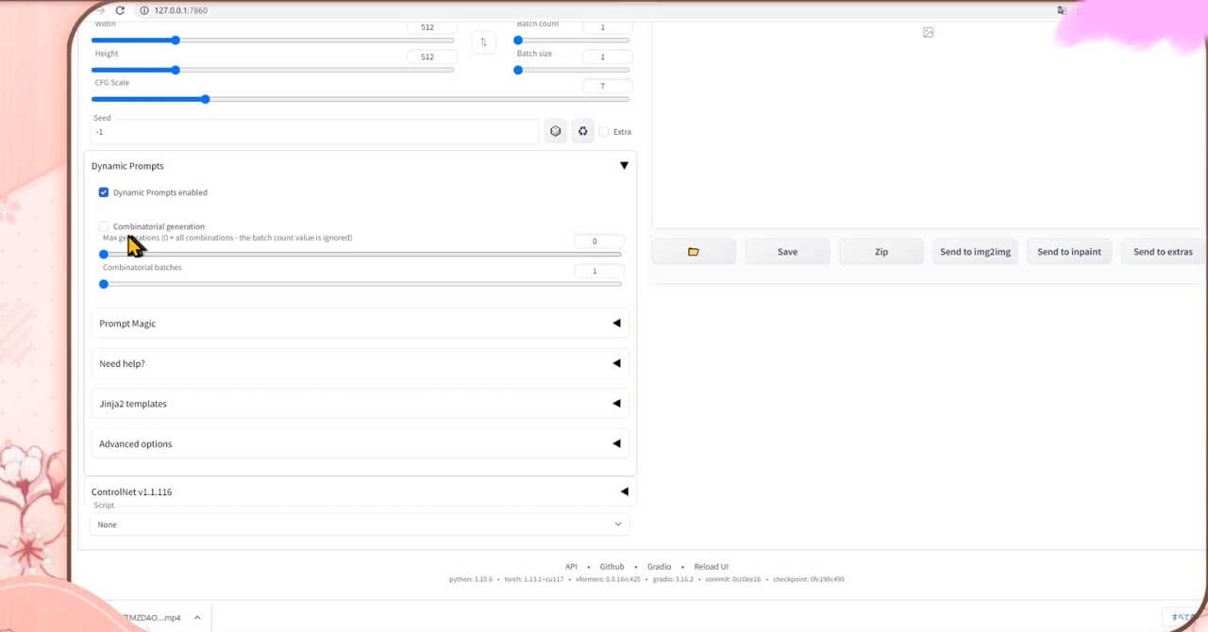Enable Combinatorial generation checkbox
Image resolution: width=1208 pixels, height=632 pixels.
click(x=104, y=226)
